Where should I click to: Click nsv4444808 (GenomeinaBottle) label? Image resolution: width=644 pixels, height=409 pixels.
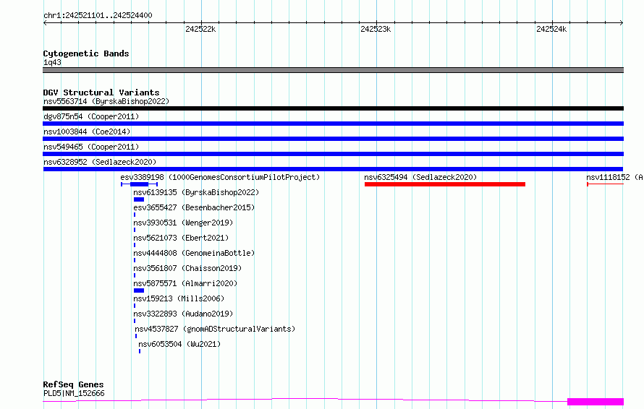pos(194,253)
